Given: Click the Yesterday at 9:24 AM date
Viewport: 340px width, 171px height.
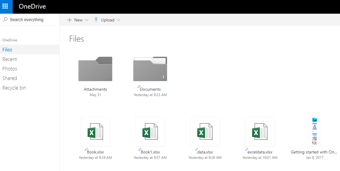Looking at the screenshot, I should [95, 158].
